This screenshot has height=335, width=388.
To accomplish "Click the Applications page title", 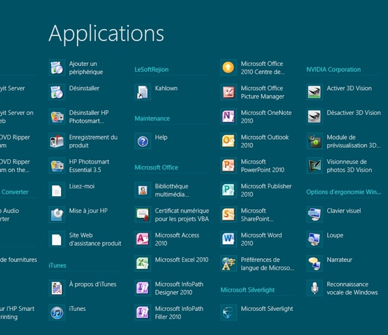I will (107, 34).
